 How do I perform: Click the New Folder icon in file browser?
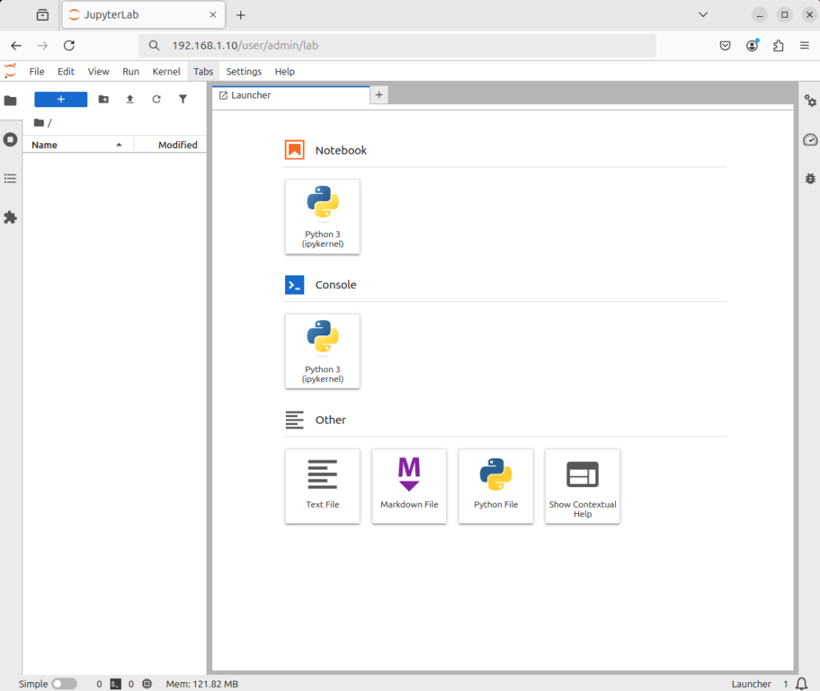coord(103,99)
